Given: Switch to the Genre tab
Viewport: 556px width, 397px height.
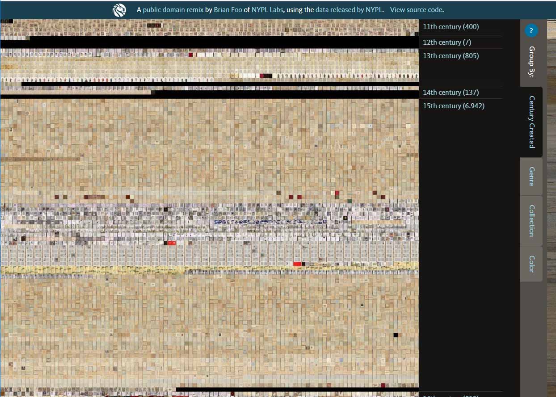Looking at the screenshot, I should click(531, 177).
